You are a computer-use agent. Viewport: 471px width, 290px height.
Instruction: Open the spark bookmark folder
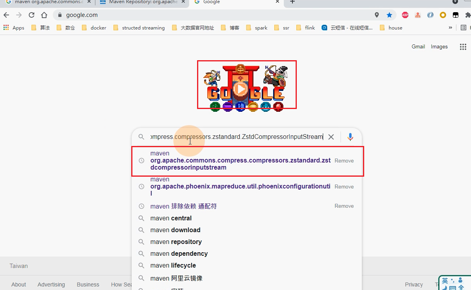point(257,28)
